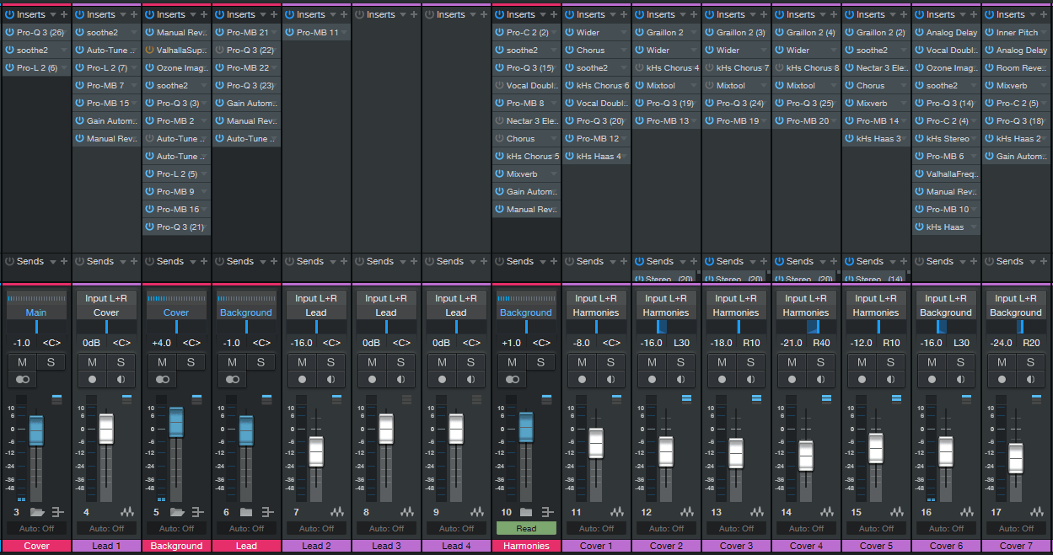
Task: Click the bus routing icon on channel 6 Lead
Action: tap(267, 512)
